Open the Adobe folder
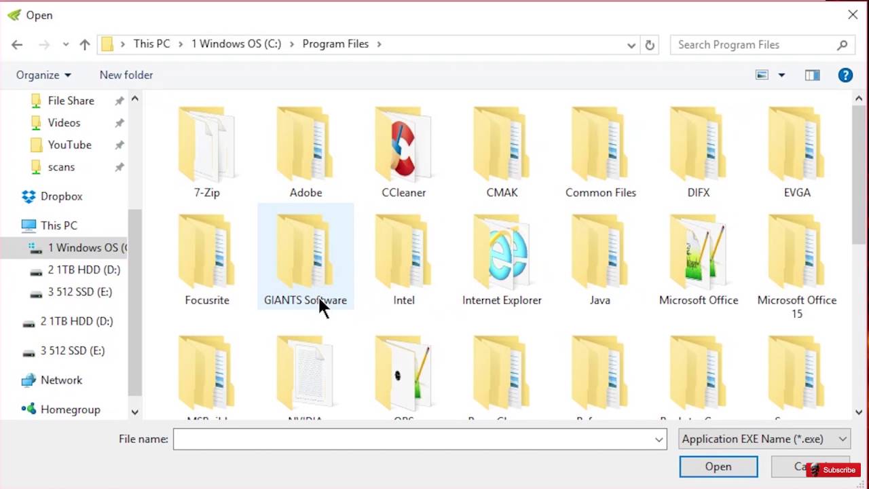 pyautogui.click(x=306, y=152)
